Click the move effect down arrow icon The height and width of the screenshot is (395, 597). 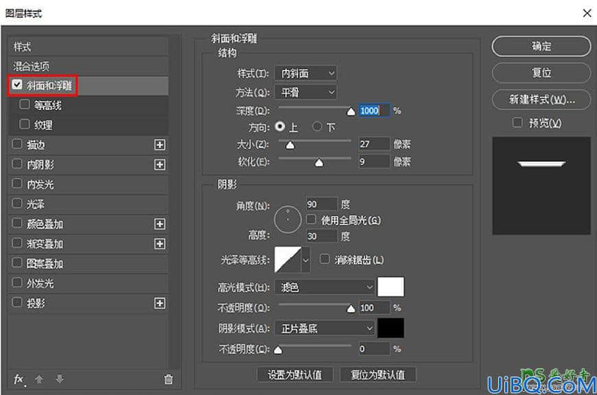pyautogui.click(x=60, y=379)
